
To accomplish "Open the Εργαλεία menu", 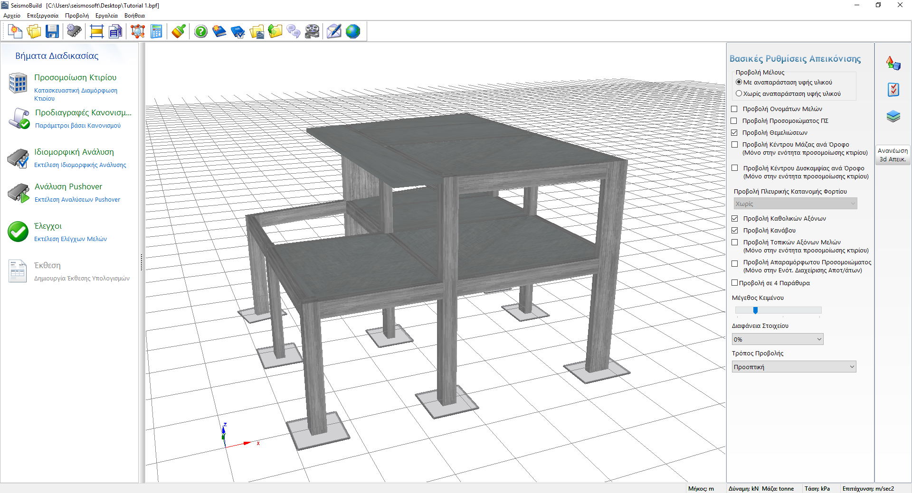I will click(106, 16).
